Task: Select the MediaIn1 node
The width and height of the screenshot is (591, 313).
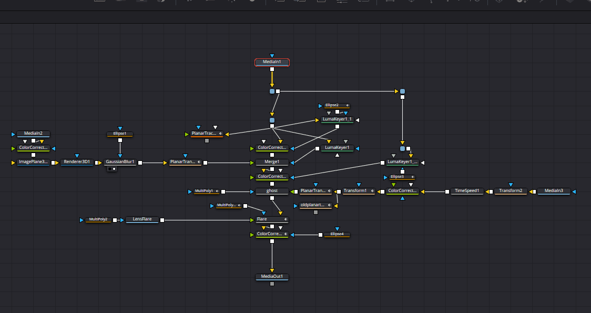Action: [272, 62]
